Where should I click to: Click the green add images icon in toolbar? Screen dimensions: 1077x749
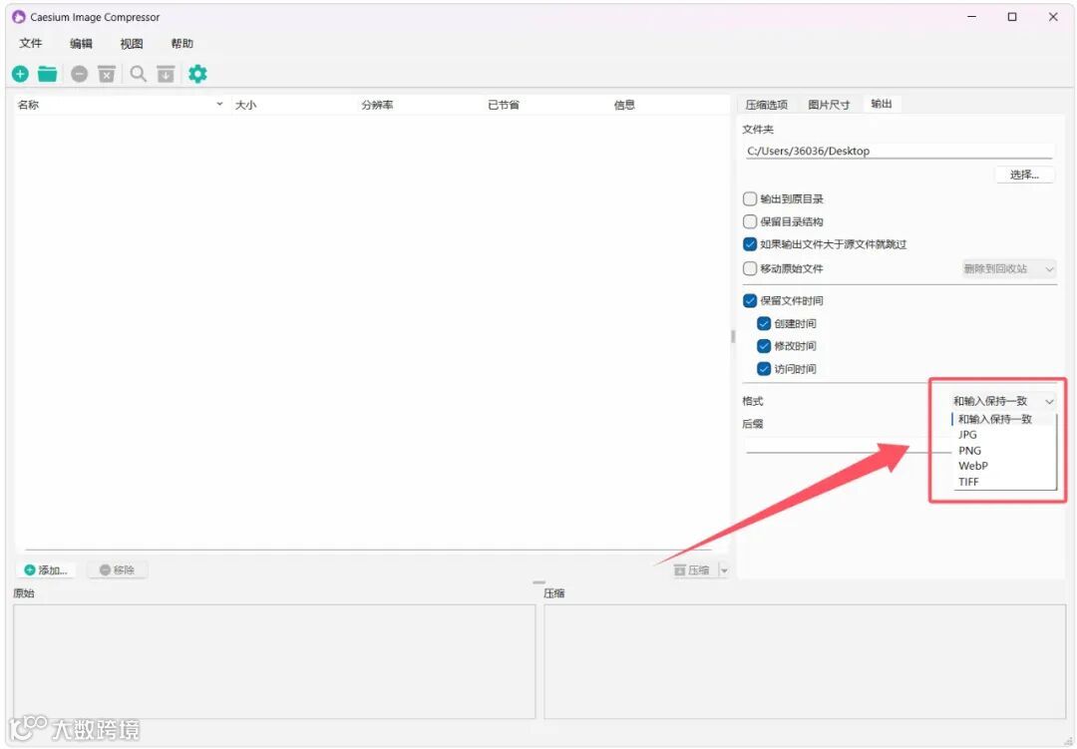20,74
